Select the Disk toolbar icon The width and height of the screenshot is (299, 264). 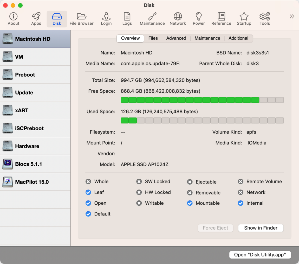coord(57,19)
